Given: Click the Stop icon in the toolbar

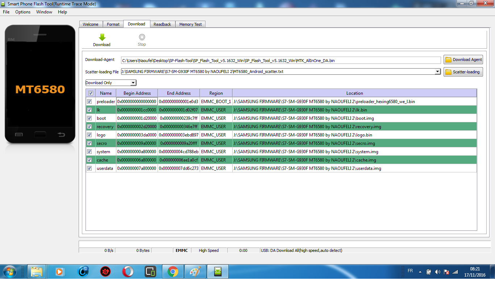Looking at the screenshot, I should [142, 37].
